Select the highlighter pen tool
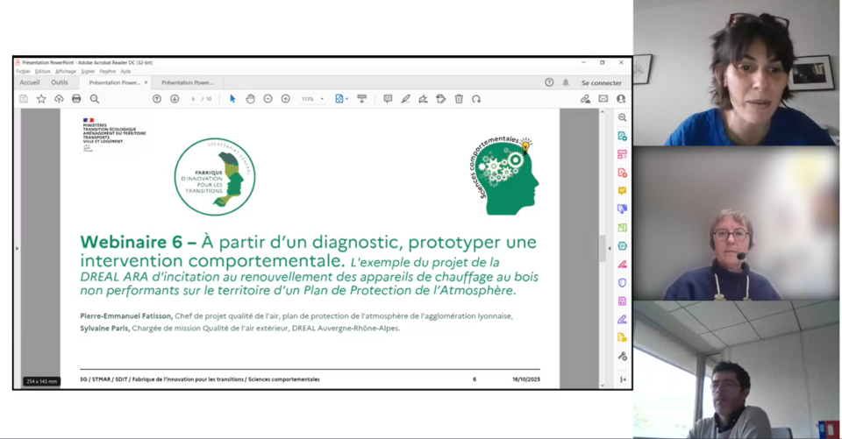This screenshot has width=842, height=439. click(405, 99)
